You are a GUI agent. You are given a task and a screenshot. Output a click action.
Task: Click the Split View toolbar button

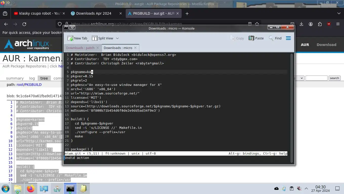point(102,38)
